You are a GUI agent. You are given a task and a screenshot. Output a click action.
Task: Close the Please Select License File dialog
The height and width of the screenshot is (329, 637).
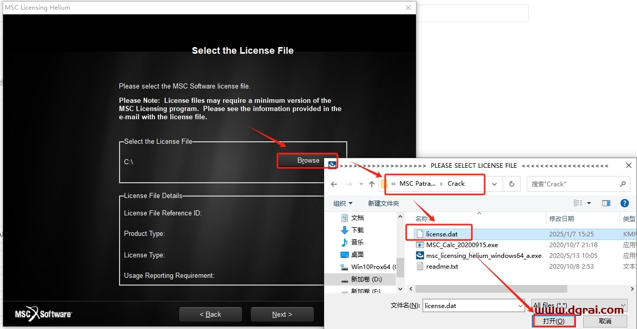[x=628, y=166]
